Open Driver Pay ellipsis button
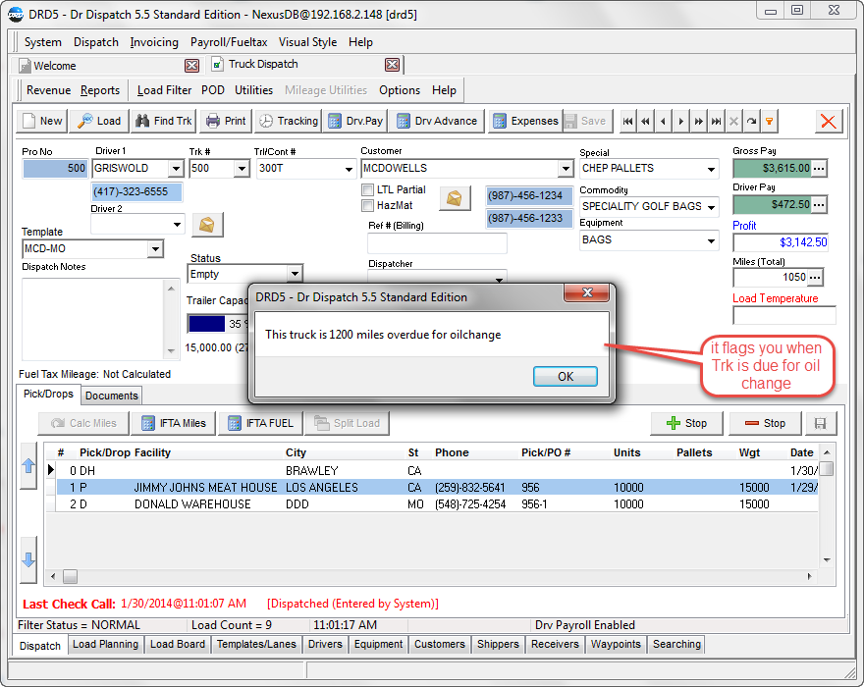Image resolution: width=864 pixels, height=687 pixels. pos(820,205)
